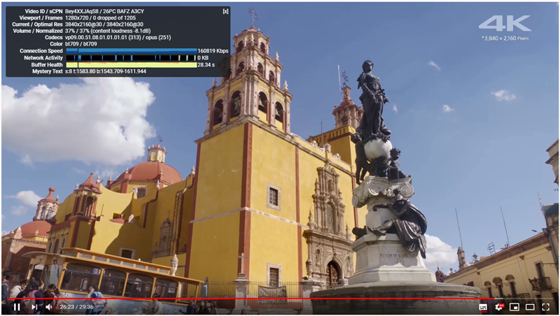Click the 26:23 / 29:36 time display
This screenshot has width=560, height=316.
[x=76, y=307]
